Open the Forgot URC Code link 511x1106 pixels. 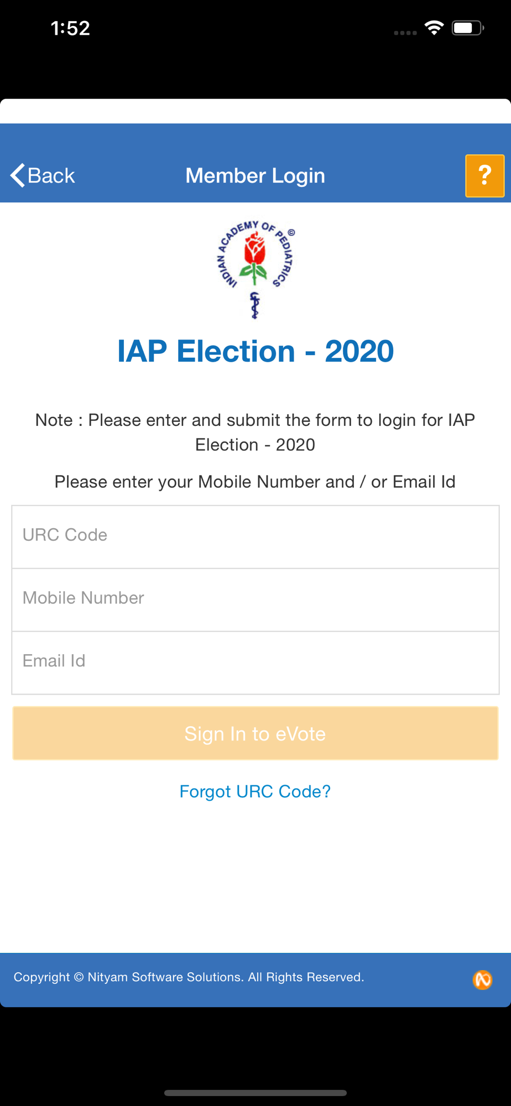(255, 791)
